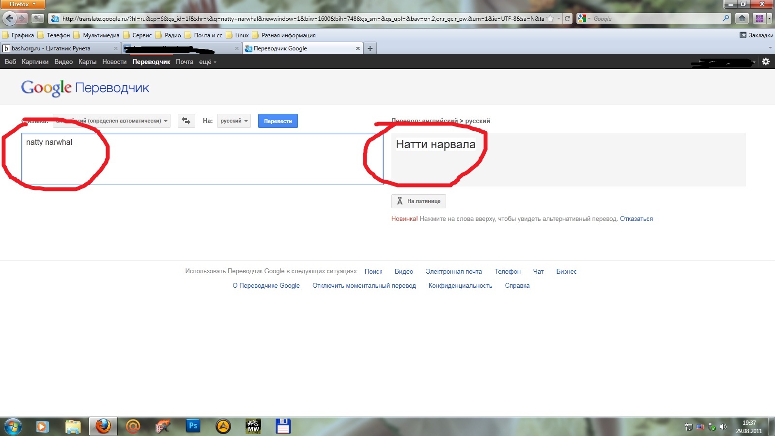
Task: Open the Windows Start menu
Action: pos(13,426)
